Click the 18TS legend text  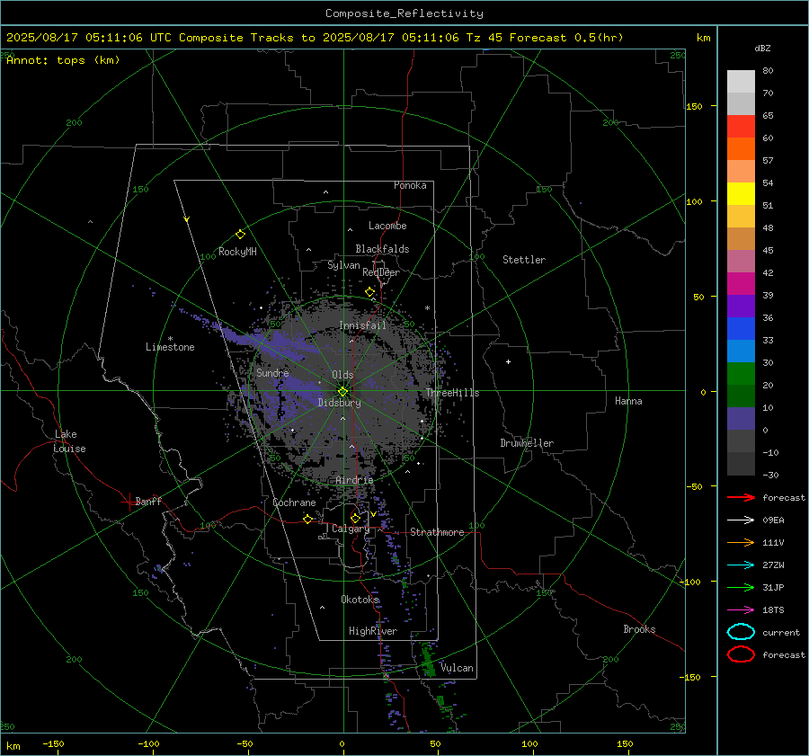click(773, 610)
